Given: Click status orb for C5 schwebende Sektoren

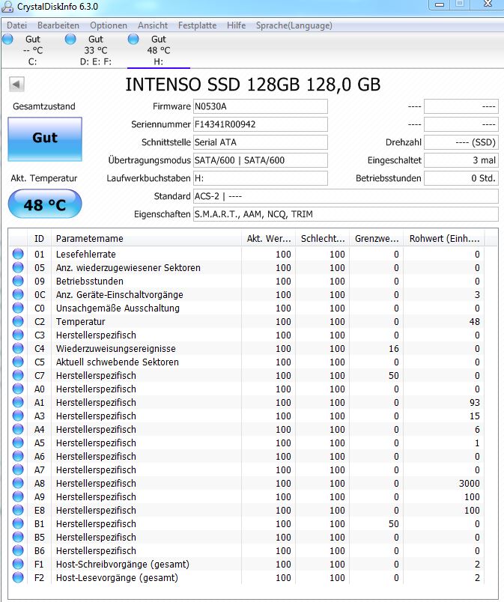Looking at the screenshot, I should [x=18, y=362].
